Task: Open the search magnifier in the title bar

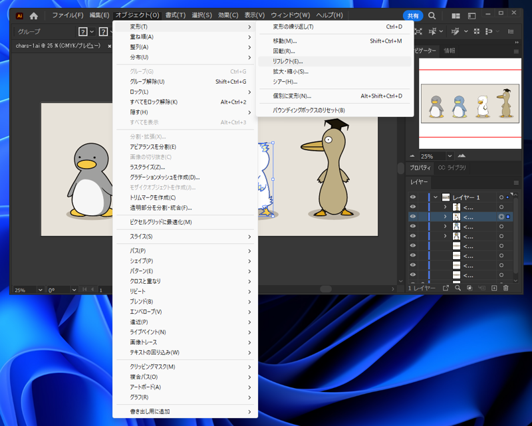Action: click(432, 15)
